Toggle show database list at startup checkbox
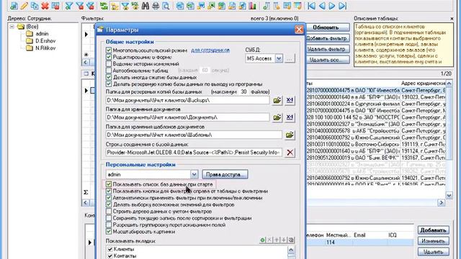Image resolution: width=461 pixels, height=259 pixels. 109,184
